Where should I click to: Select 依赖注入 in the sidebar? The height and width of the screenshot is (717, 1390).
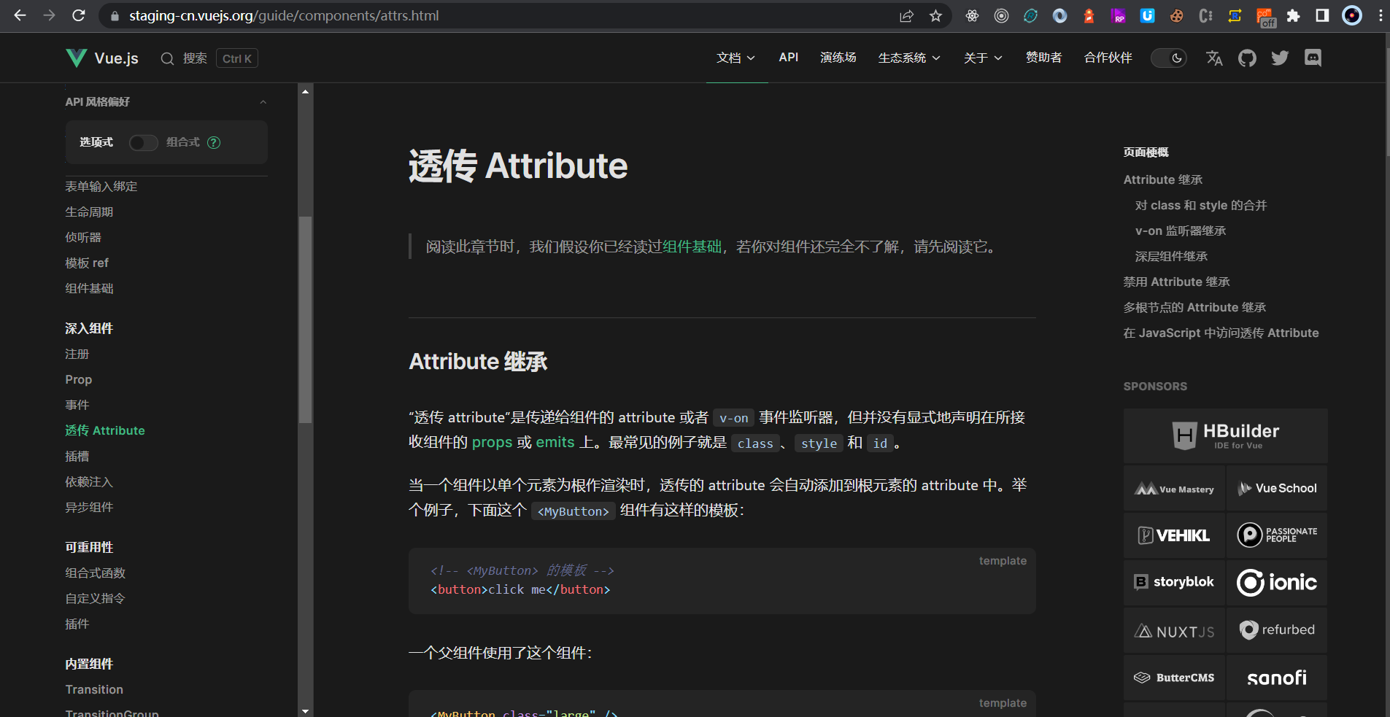[89, 481]
